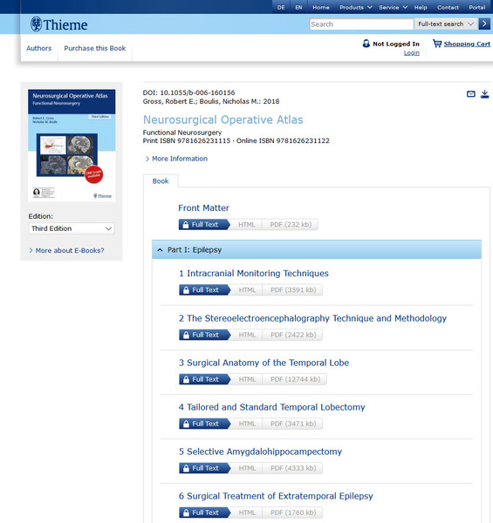The height and width of the screenshot is (523, 493).
Task: Click HTML for Front Matter
Action: [246, 225]
